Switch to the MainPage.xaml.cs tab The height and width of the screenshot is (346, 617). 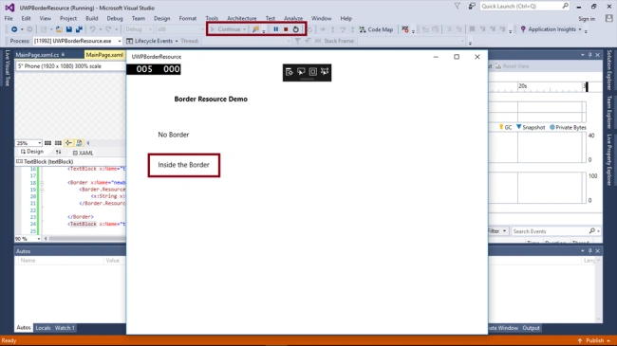37,55
